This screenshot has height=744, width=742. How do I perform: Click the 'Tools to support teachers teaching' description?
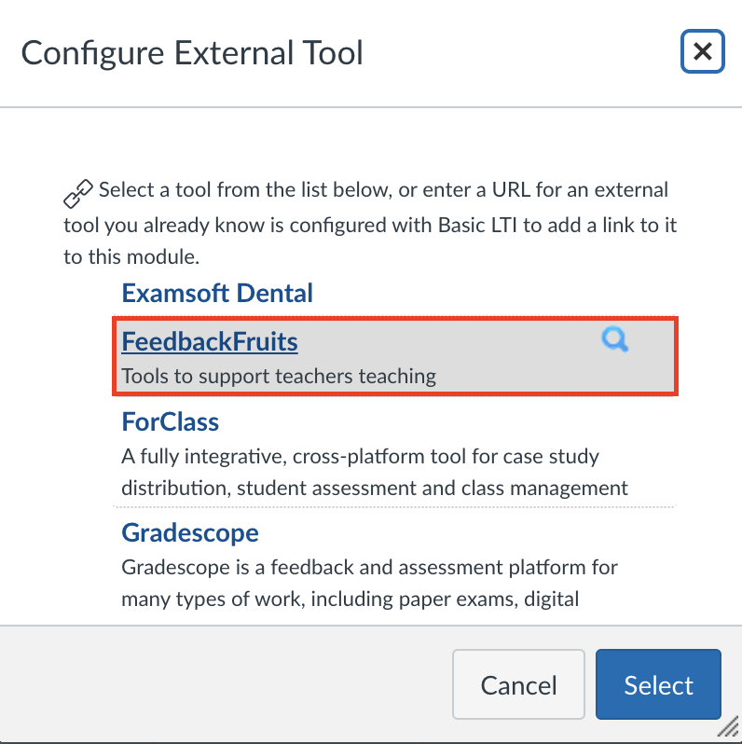279,377
